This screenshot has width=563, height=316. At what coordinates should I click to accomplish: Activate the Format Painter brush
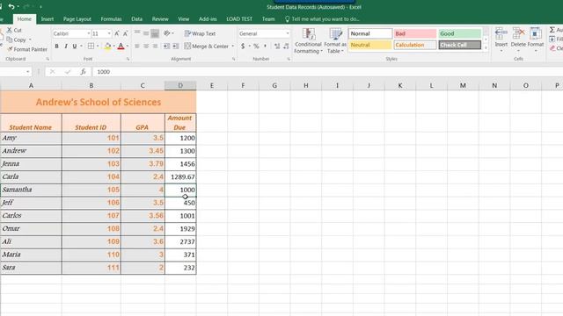pos(10,49)
